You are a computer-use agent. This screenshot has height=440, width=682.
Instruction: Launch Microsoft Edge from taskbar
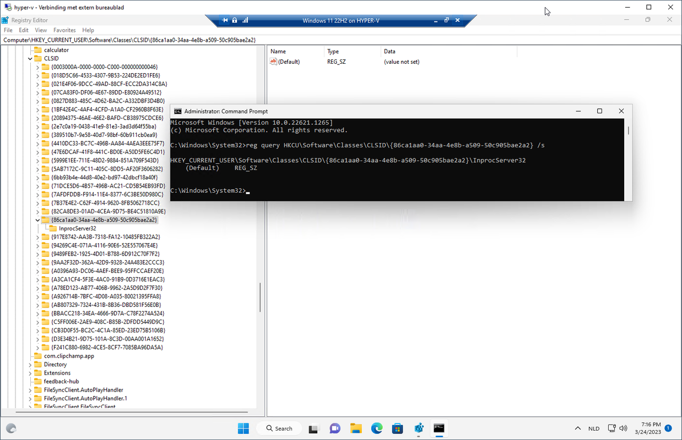pos(376,428)
